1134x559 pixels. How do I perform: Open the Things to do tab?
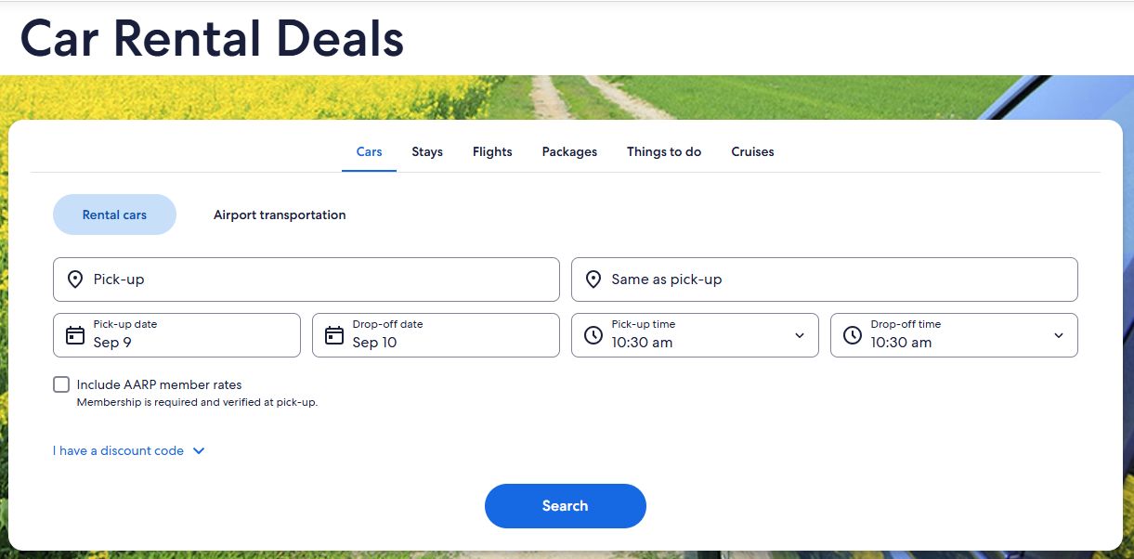tap(664, 151)
